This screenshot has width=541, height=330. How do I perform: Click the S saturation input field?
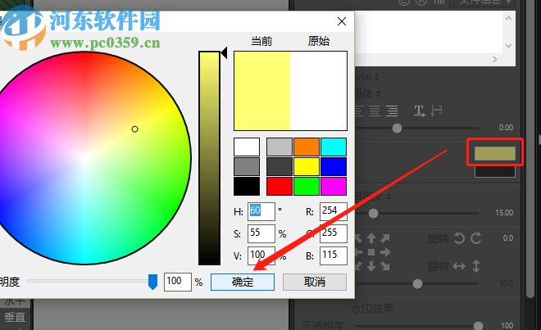[x=261, y=233]
